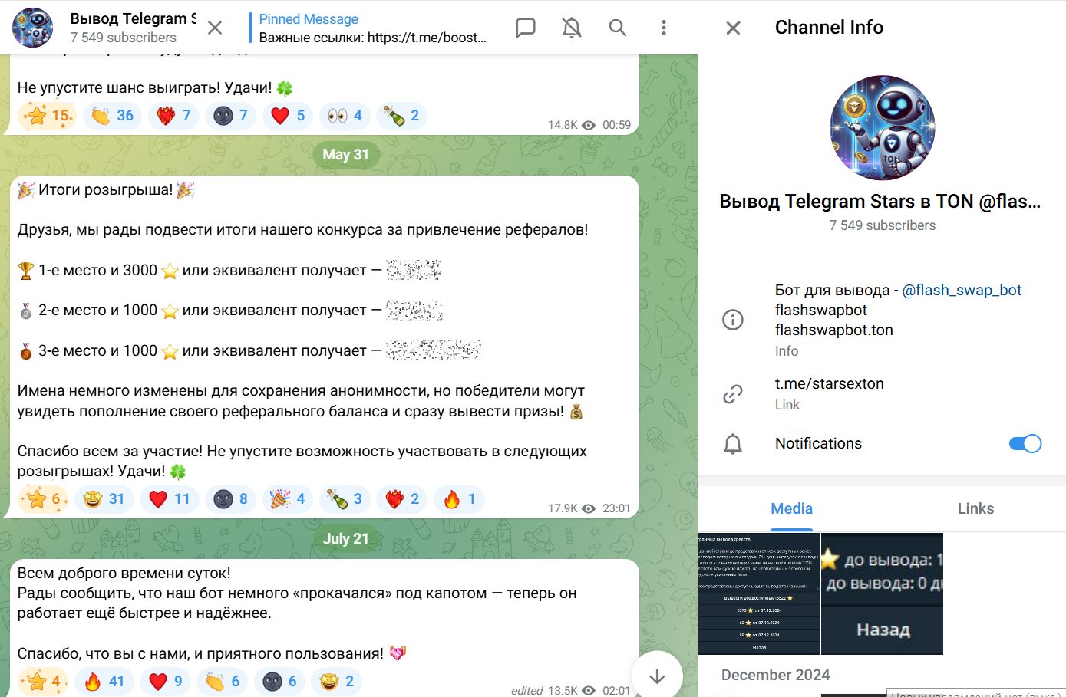Image resolution: width=1066 pixels, height=697 pixels.
Task: Click the '13.5K' view count
Action: tap(563, 690)
